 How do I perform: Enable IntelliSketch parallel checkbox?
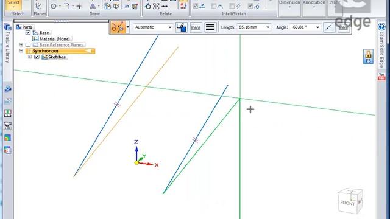232,6
